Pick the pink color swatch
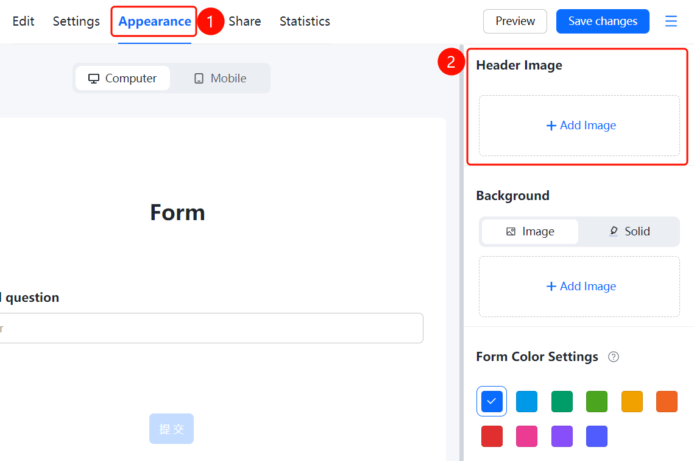The width and height of the screenshot is (694, 461). tap(526, 437)
